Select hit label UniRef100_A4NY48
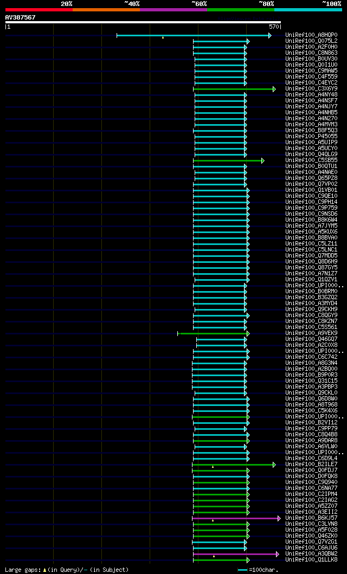 coord(312,94)
